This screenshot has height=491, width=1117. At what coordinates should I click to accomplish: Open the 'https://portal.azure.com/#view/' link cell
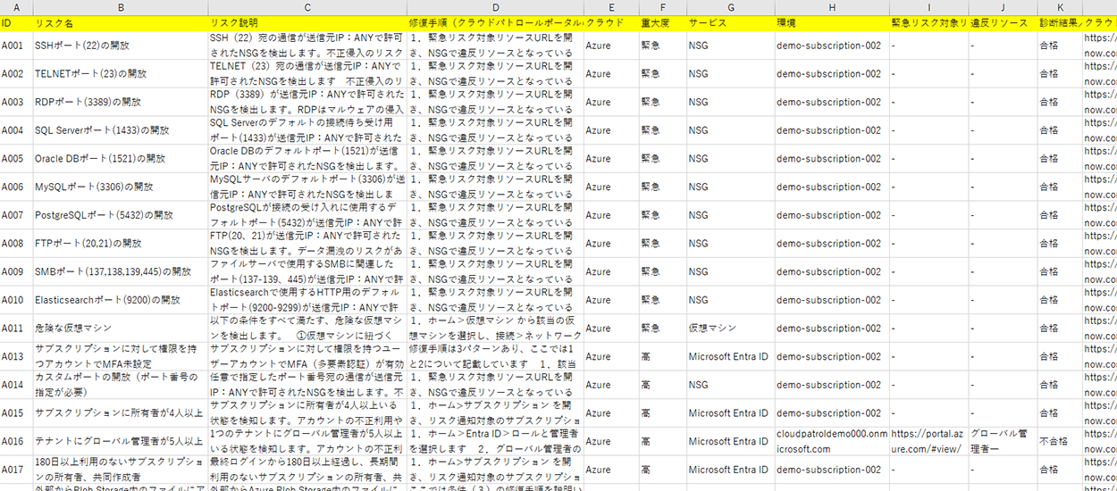click(928, 442)
